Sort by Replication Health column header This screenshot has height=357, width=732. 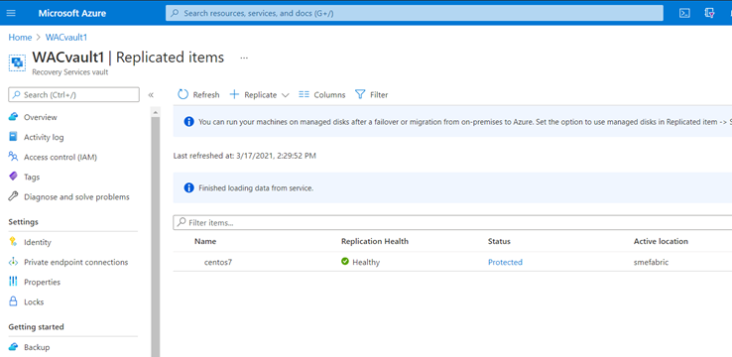[375, 241]
